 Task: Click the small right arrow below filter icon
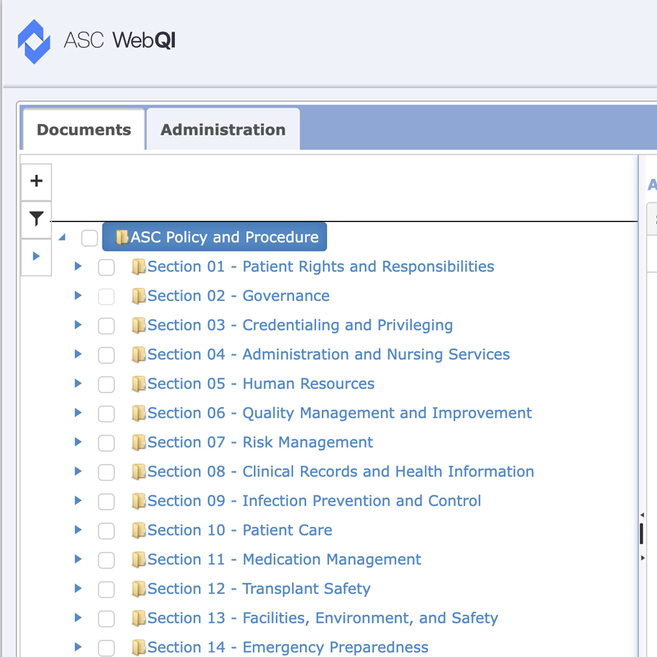[36, 256]
